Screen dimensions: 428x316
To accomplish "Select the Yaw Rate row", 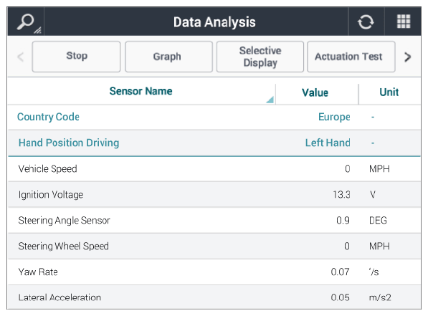I will pyautogui.click(x=214, y=272).
